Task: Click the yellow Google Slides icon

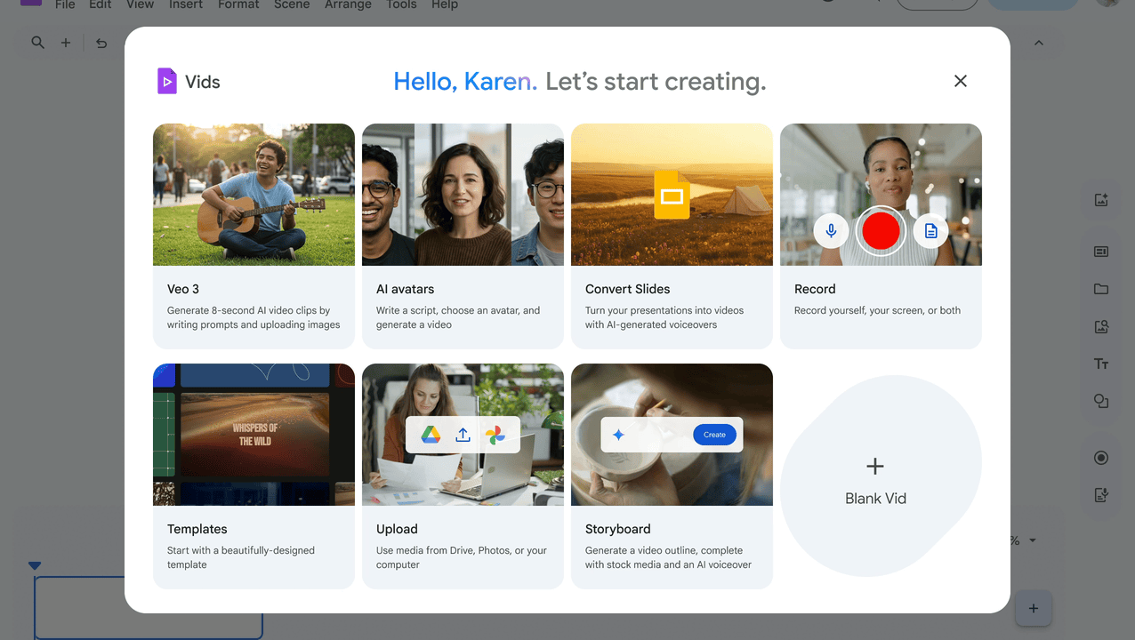Action: (672, 195)
